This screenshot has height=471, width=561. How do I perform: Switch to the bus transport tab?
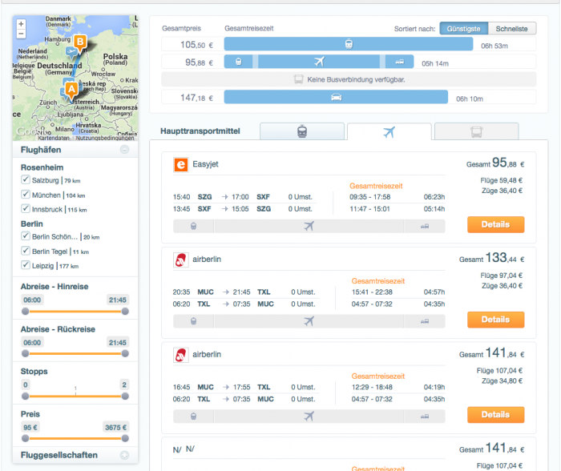click(x=475, y=132)
